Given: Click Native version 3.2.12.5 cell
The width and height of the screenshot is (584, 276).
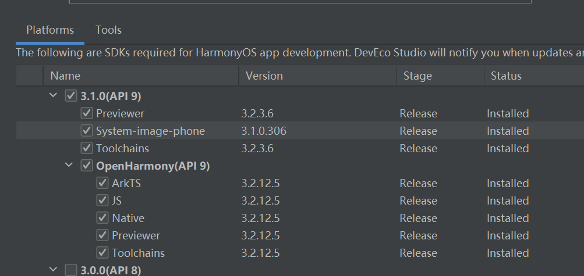Looking at the screenshot, I should [260, 218].
